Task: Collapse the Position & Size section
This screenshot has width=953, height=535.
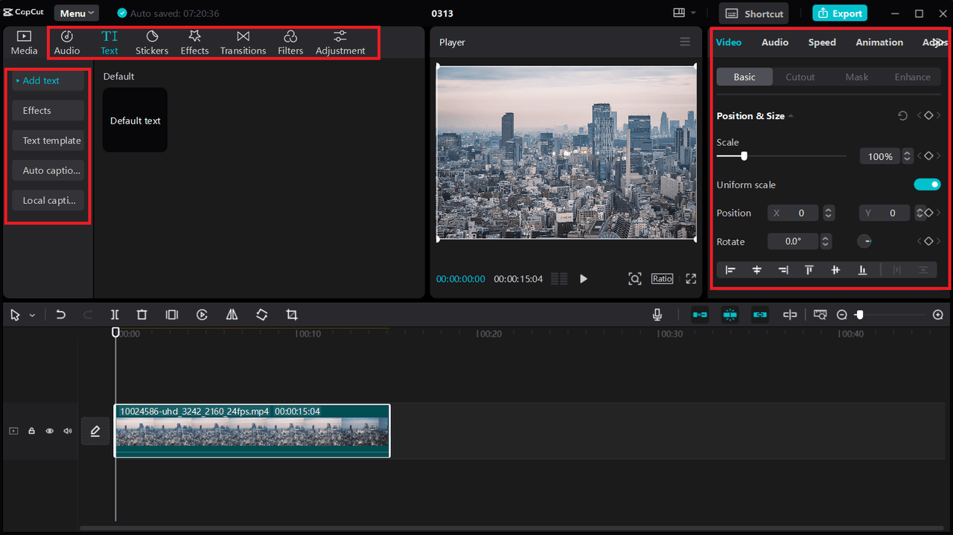Action: (791, 116)
